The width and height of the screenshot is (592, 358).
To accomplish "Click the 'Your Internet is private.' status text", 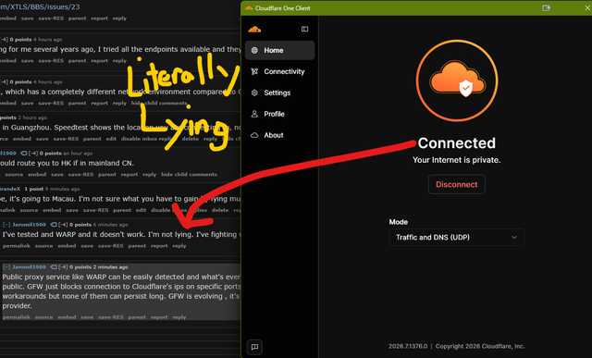I will pos(456,160).
